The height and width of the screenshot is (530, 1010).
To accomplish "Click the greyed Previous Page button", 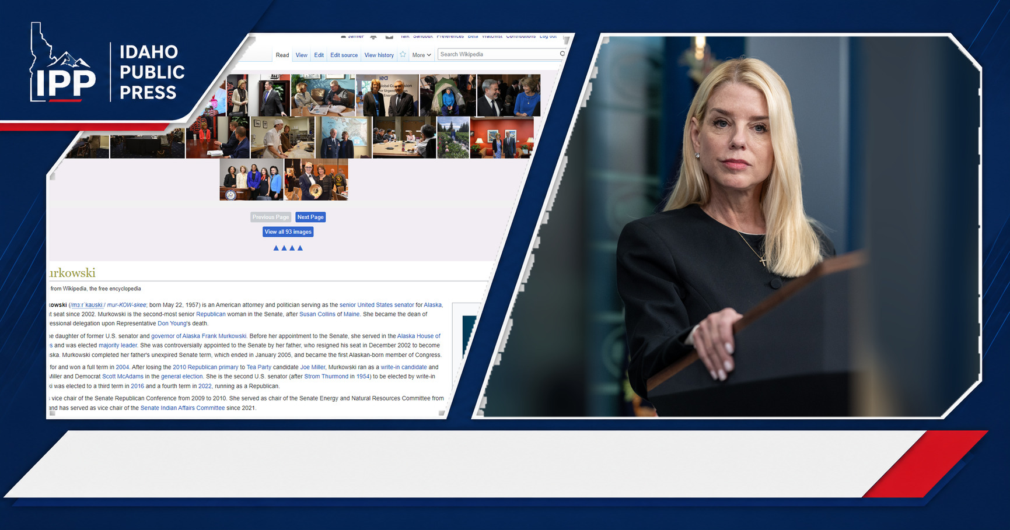I will (x=271, y=217).
